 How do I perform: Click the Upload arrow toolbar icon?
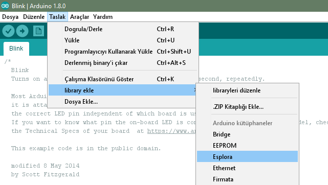point(22,31)
